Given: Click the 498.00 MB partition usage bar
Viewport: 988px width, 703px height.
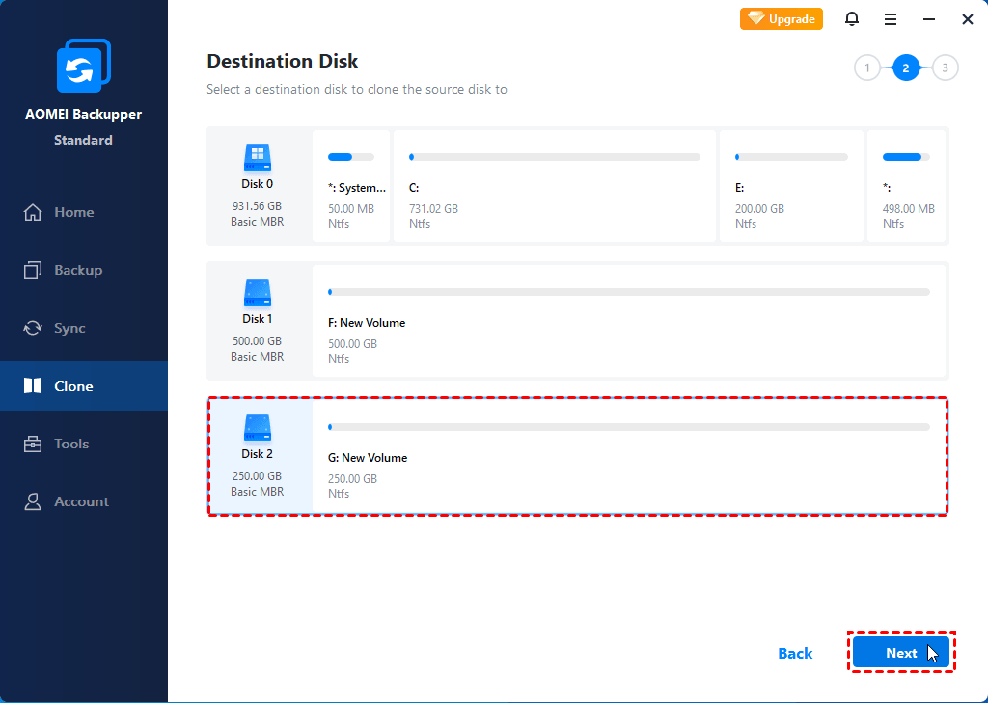Looking at the screenshot, I should coord(906,157).
